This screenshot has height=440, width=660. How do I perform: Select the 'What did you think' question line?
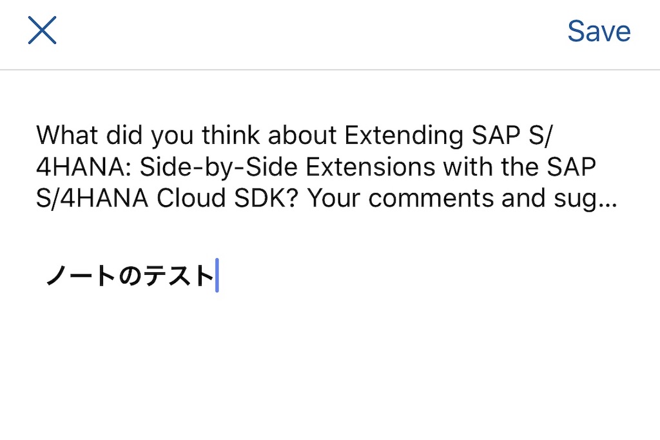tap(293, 135)
